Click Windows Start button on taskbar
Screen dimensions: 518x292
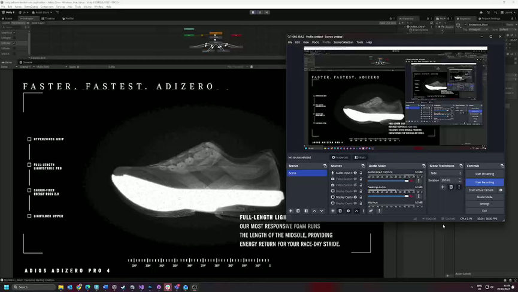(6, 287)
